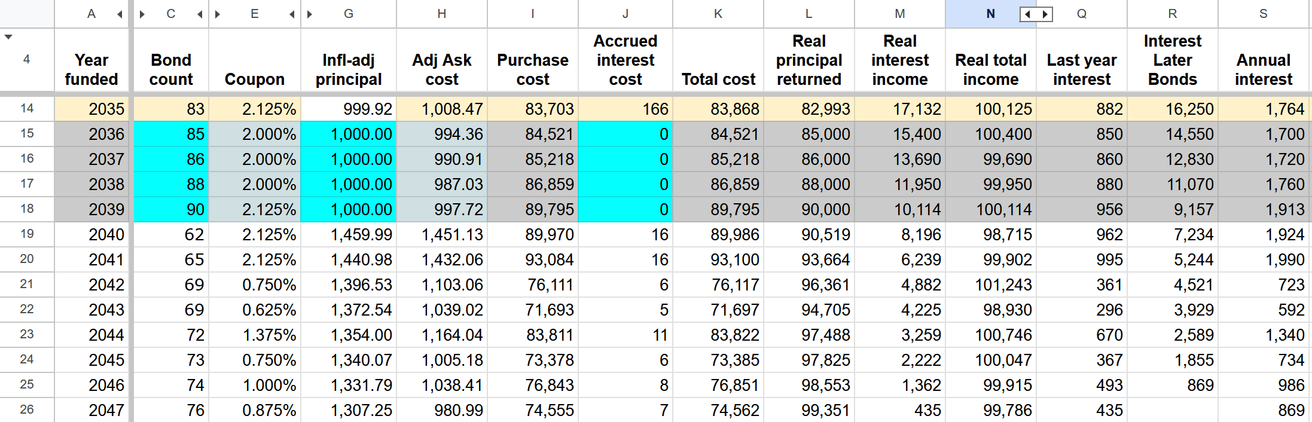Viewport: 1312px width, 422px height.
Task: Select column H header
Action: point(442,14)
